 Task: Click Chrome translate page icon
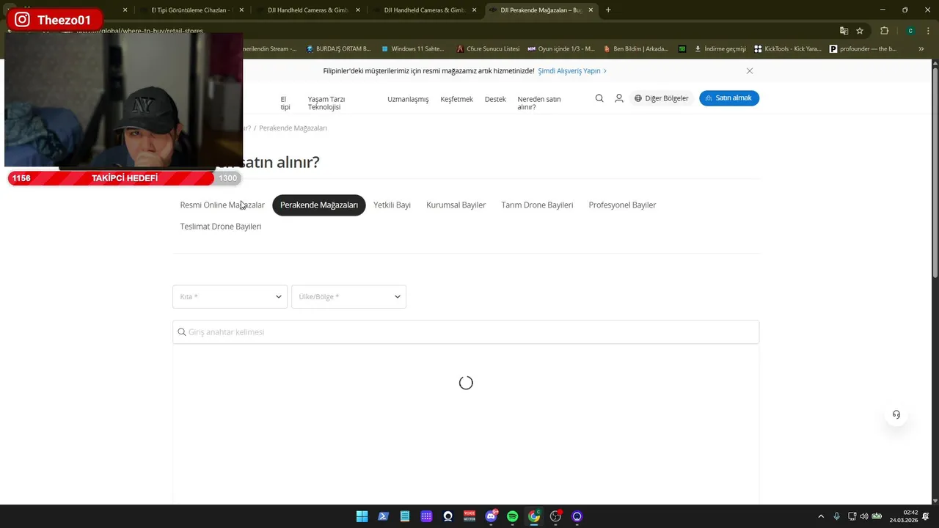click(x=844, y=31)
